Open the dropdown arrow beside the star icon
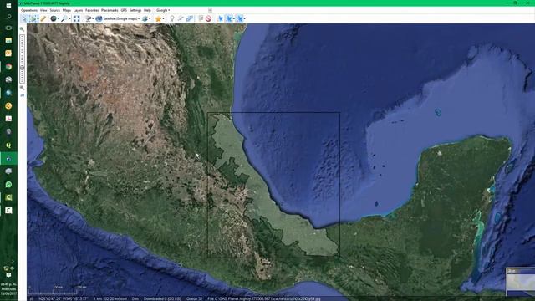The height and width of the screenshot is (301, 535). (x=163, y=18)
